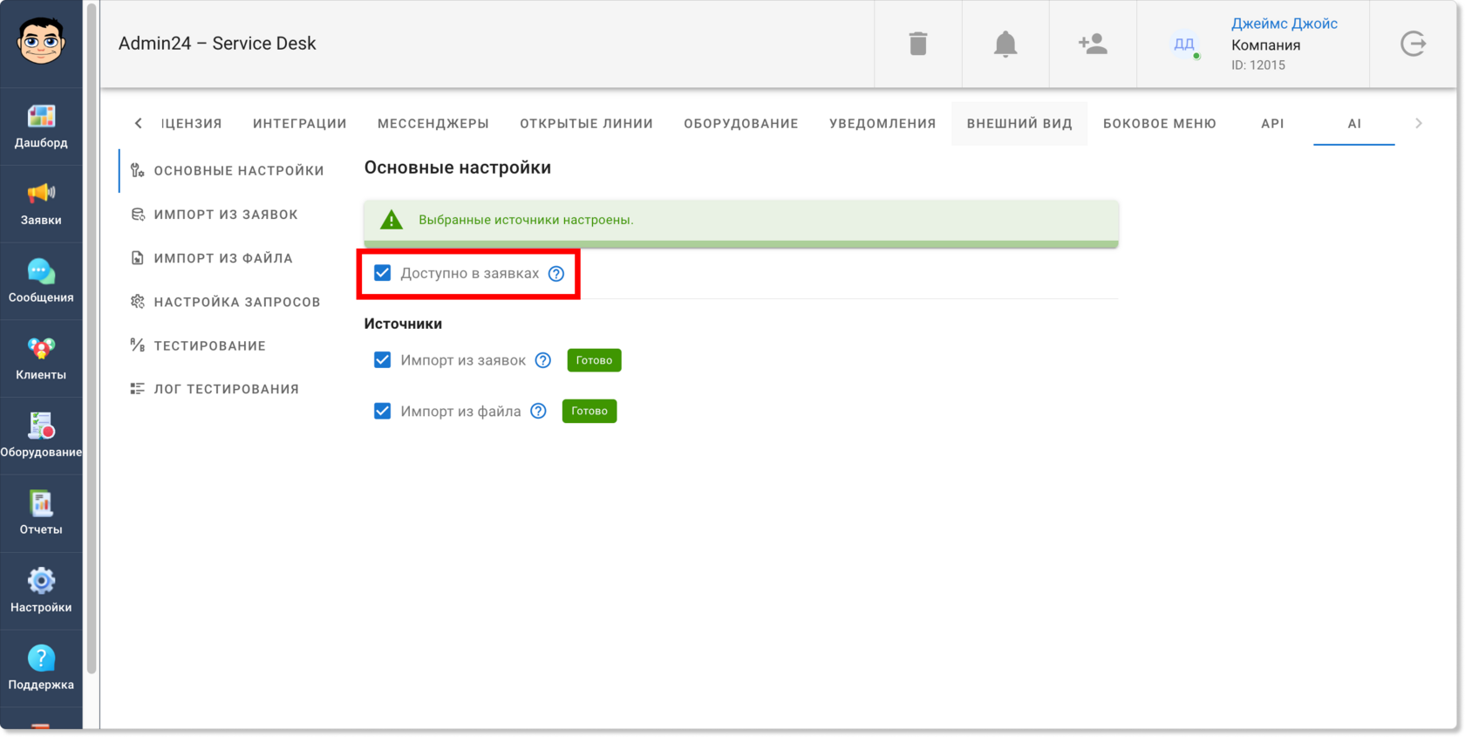Image resolution: width=1465 pixels, height=737 pixels.
Task: Switch to the Интеграции tab
Action: pos(300,124)
